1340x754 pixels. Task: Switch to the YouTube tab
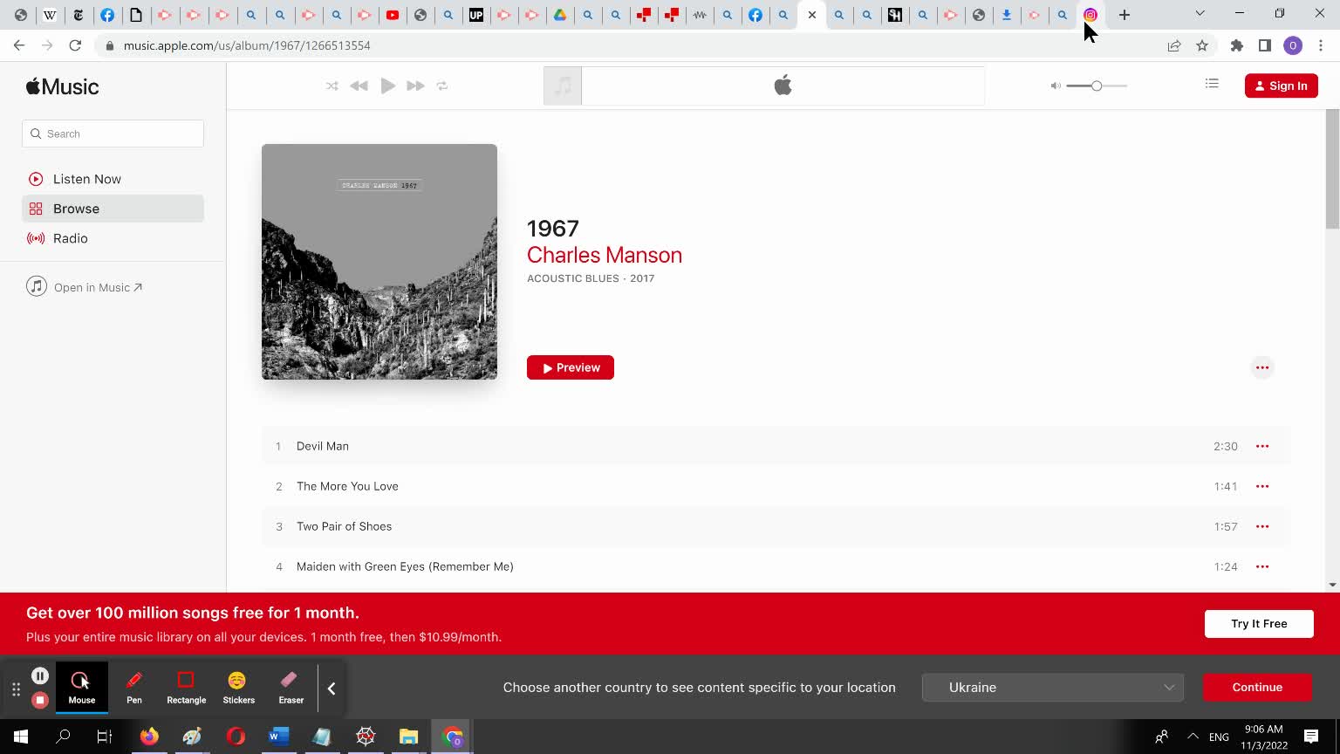(393, 15)
